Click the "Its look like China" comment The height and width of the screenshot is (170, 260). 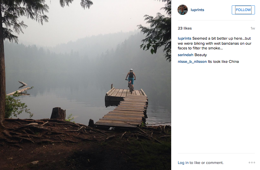[223, 61]
